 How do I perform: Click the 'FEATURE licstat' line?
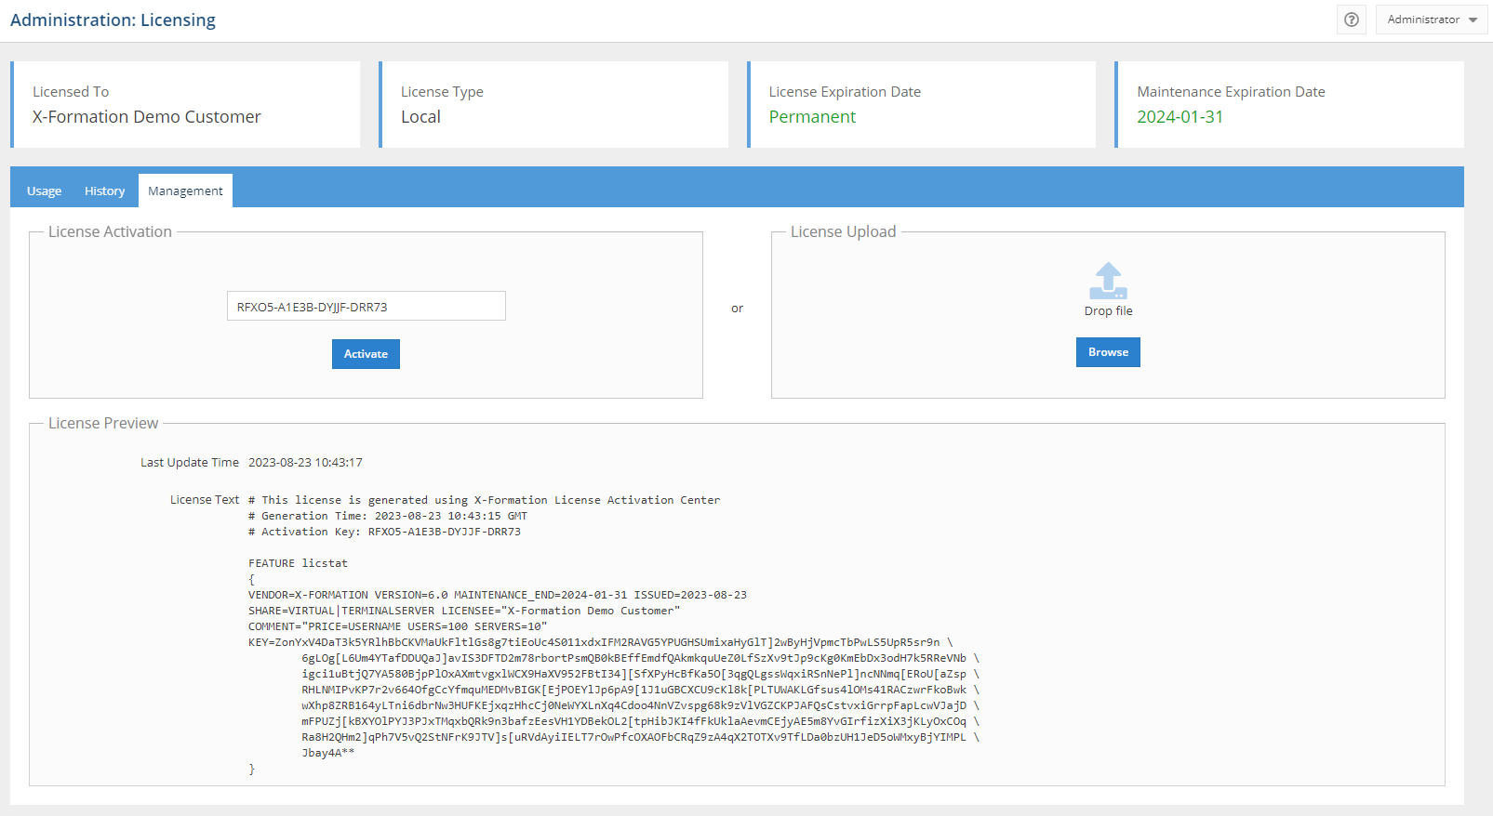[x=298, y=563]
